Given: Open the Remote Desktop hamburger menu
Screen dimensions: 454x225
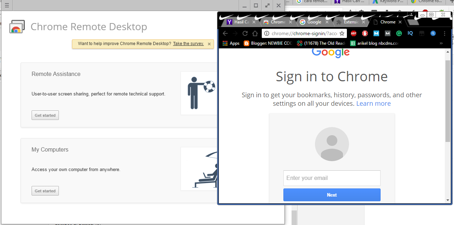Looking at the screenshot, I should [7, 5].
